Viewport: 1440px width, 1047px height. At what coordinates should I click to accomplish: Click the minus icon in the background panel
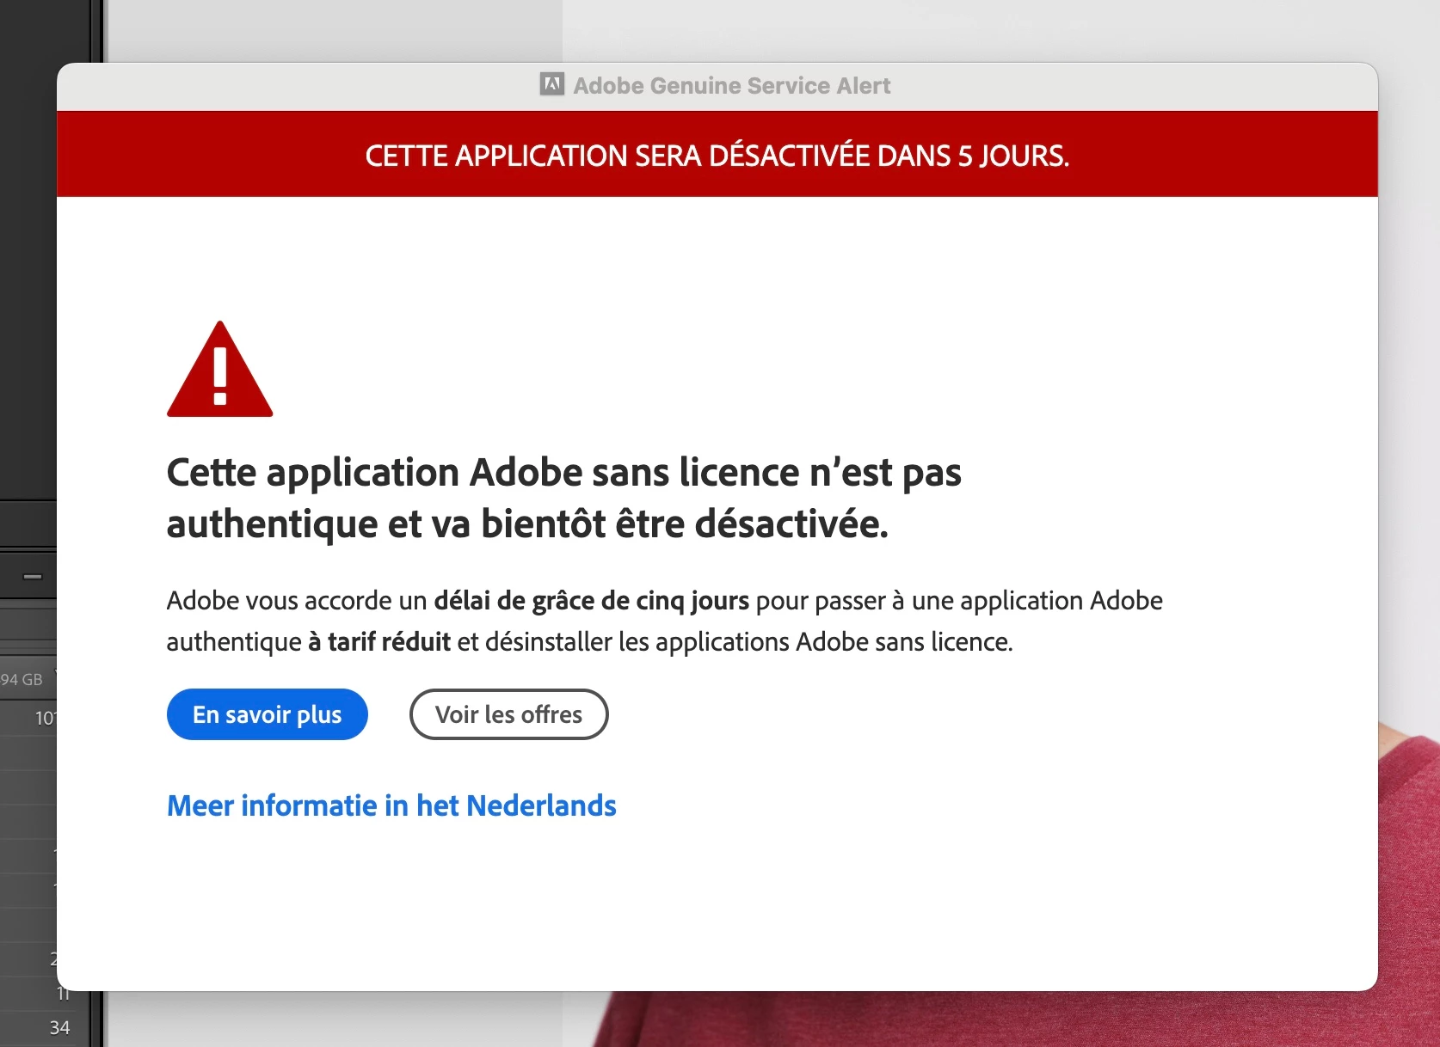33,576
